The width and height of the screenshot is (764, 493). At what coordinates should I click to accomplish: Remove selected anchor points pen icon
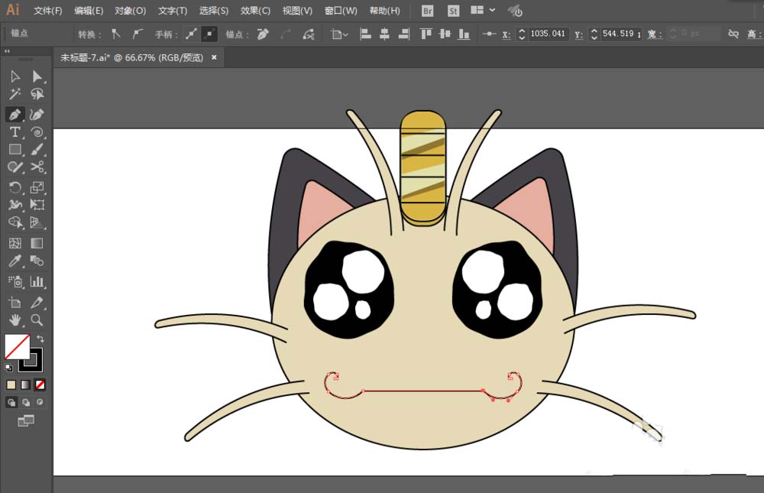tap(263, 34)
